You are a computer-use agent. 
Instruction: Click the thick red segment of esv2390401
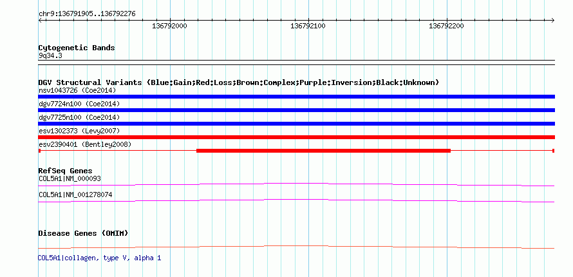point(323,151)
